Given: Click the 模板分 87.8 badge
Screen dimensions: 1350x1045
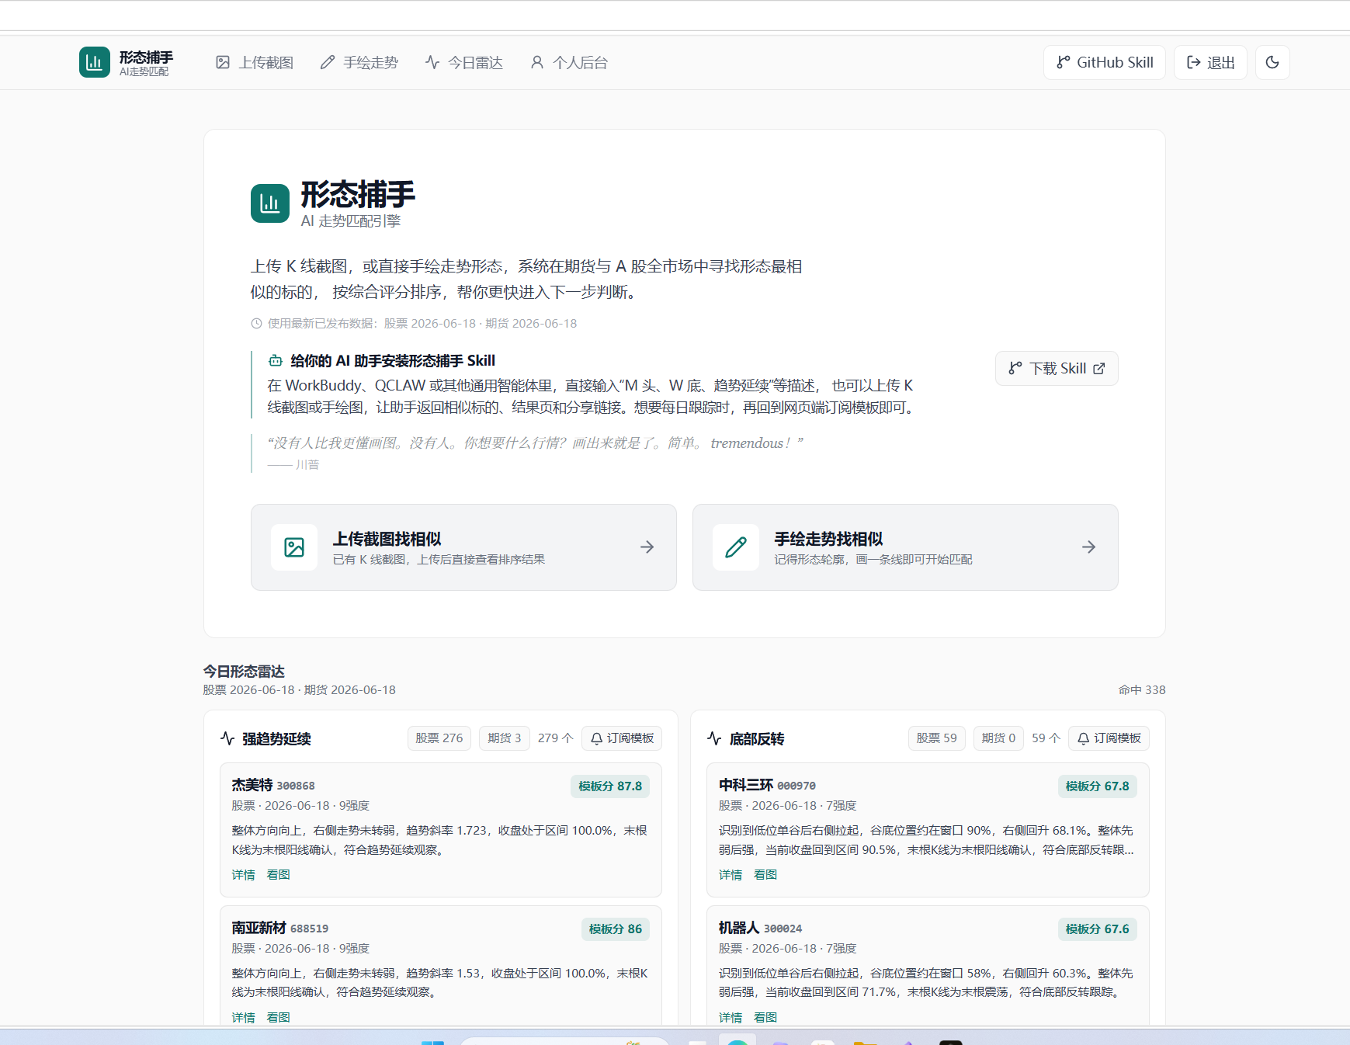Looking at the screenshot, I should 610,786.
